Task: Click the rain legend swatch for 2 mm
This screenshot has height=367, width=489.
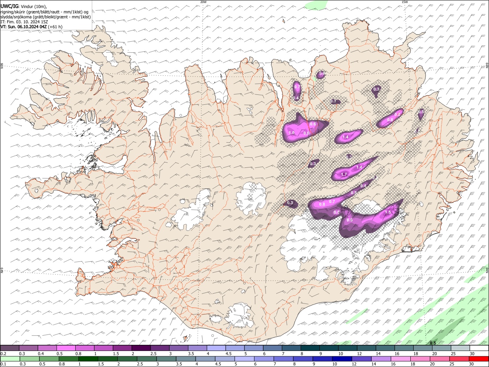Action: click(x=127, y=359)
